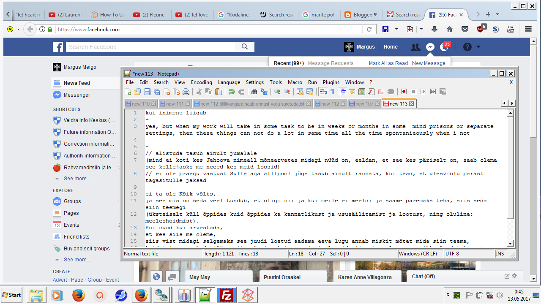Click the New file icon in Notepad++ toolbar
The image size is (541, 304).
(x=128, y=92)
